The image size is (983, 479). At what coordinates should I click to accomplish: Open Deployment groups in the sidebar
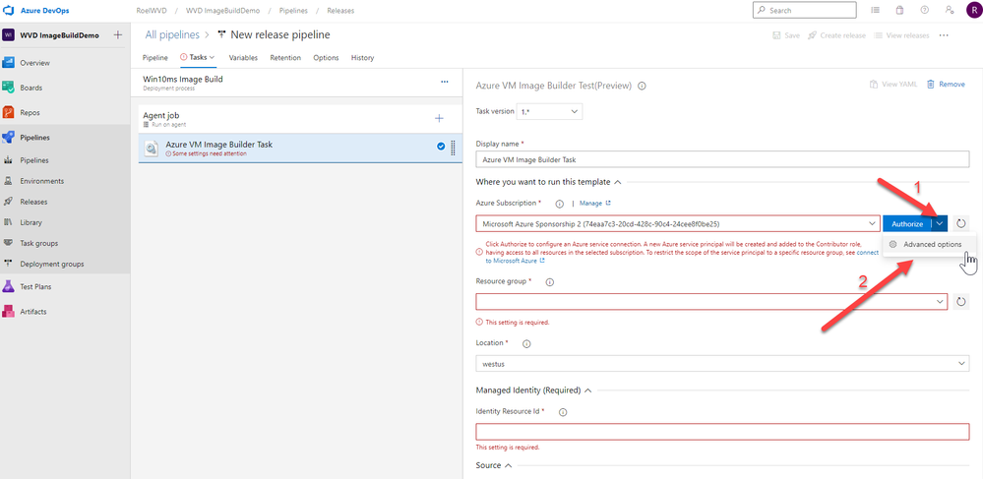51,264
